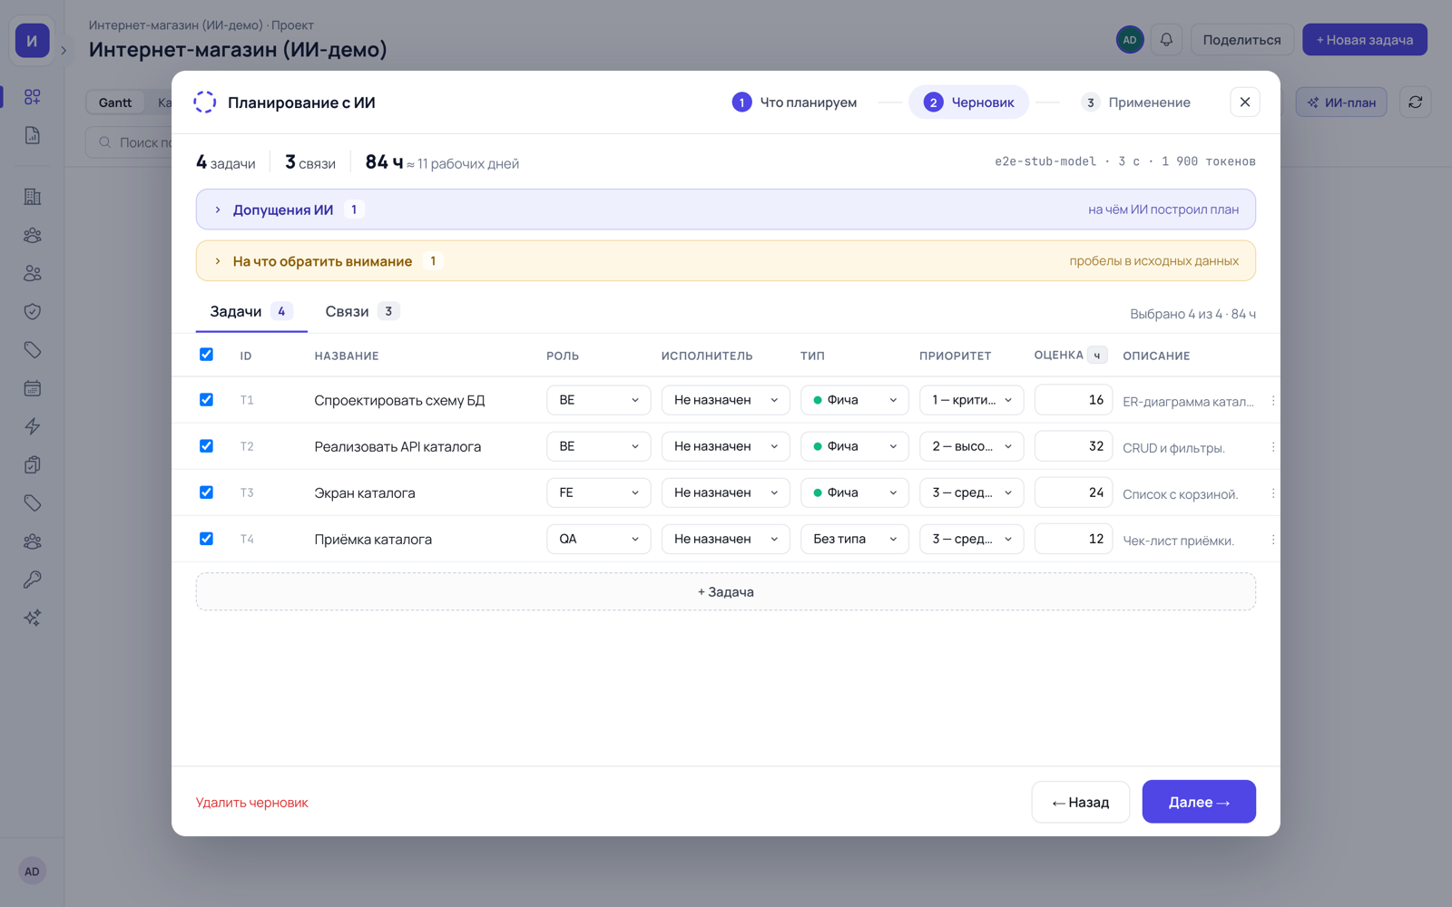This screenshot has width=1452, height=907.
Task: Click the lightning bolt icon in sidebar
Action: coord(33,426)
